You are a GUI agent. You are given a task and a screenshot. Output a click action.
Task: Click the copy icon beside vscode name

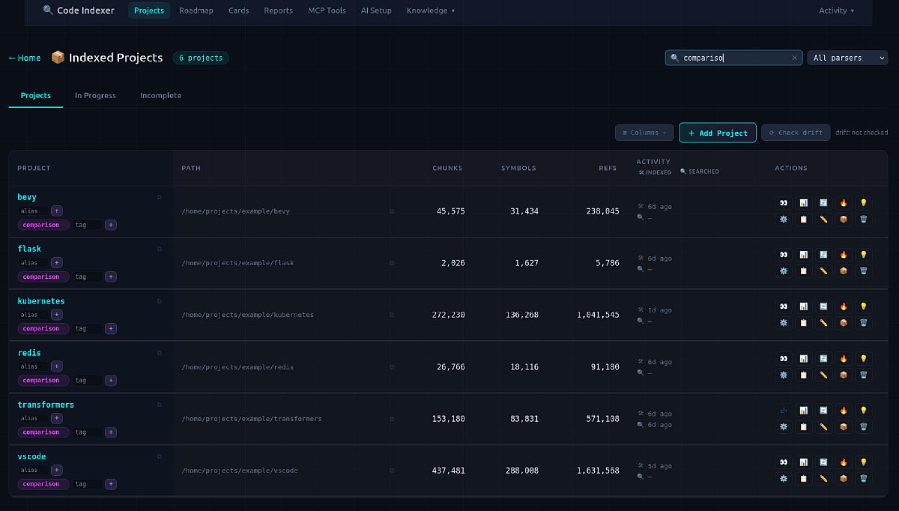tap(159, 456)
